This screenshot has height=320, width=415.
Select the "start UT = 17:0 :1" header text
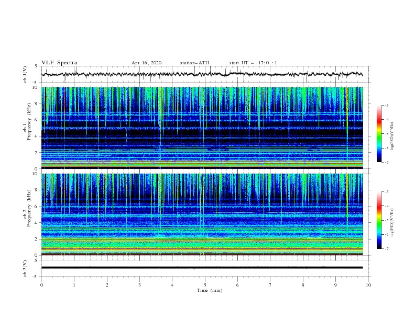tap(253, 63)
